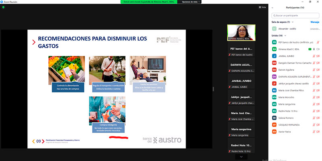
Task: Click the muted mic icon for .ANIBAL JUMBO
Action: tap(314, 56)
